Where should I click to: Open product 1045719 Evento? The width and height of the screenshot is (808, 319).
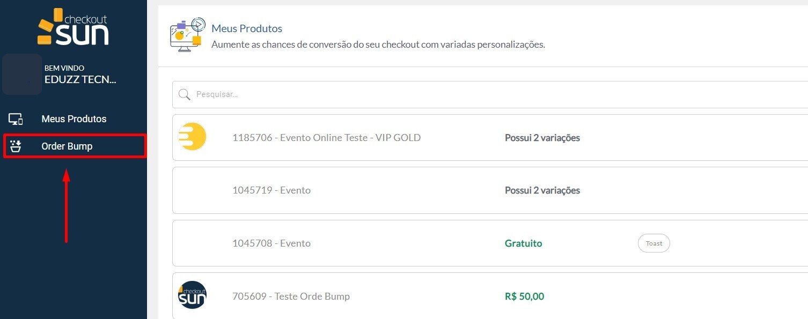tap(271, 190)
